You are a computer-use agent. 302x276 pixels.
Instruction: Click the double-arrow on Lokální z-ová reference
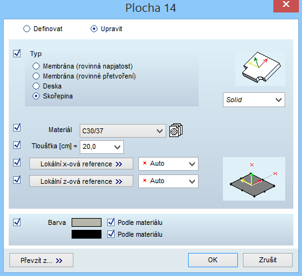(119, 181)
